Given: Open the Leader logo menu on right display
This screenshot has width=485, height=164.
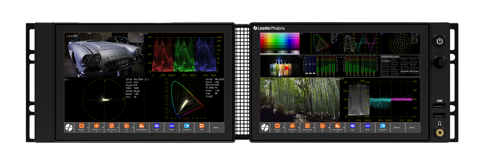Looking at the screenshot, I should [x=265, y=128].
